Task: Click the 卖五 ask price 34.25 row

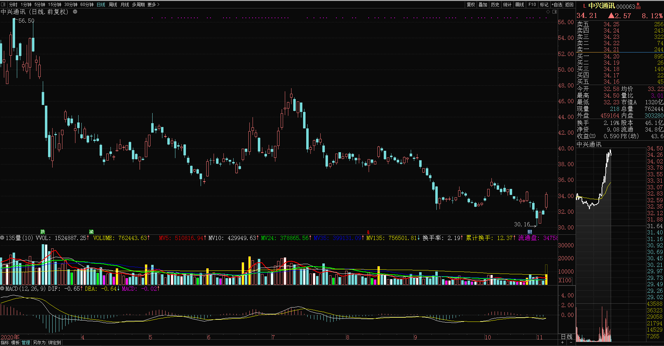Action: click(x=620, y=24)
